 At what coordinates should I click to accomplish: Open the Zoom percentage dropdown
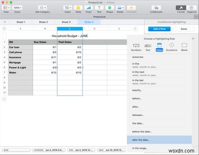17,8
